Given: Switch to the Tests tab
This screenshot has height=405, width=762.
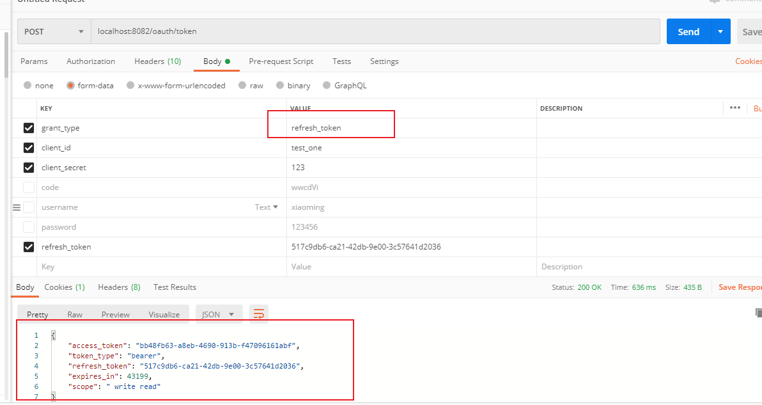Looking at the screenshot, I should (x=341, y=61).
